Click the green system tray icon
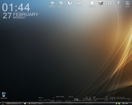132x105 pixels. [119, 103]
